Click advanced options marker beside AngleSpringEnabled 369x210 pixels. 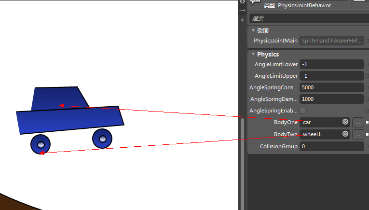tap(367, 111)
